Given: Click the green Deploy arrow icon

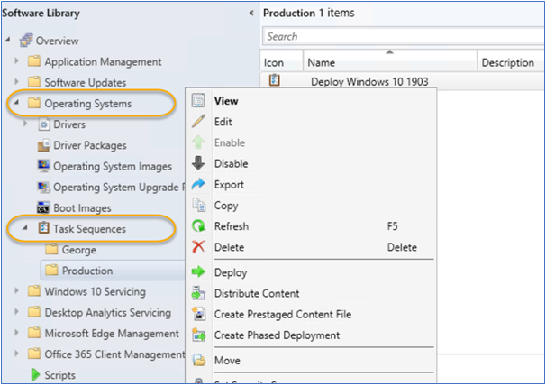Looking at the screenshot, I should pos(199,272).
